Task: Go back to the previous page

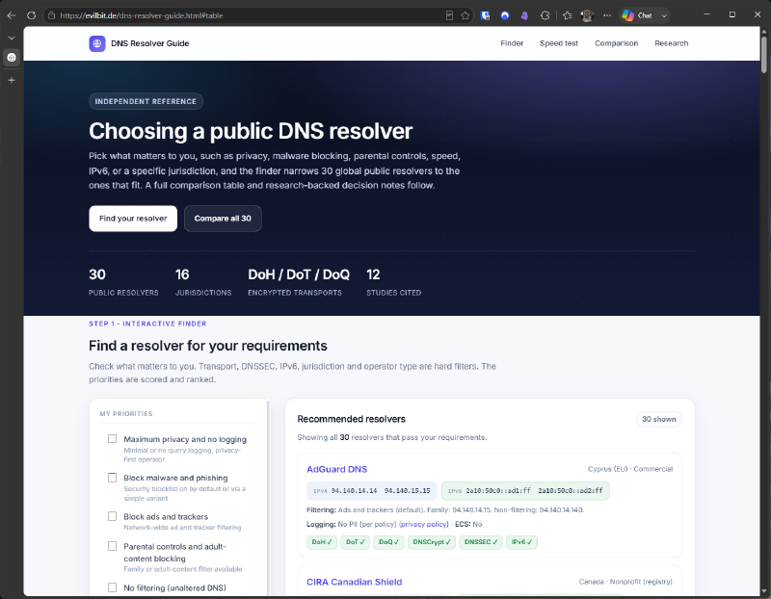Action: tap(12, 15)
